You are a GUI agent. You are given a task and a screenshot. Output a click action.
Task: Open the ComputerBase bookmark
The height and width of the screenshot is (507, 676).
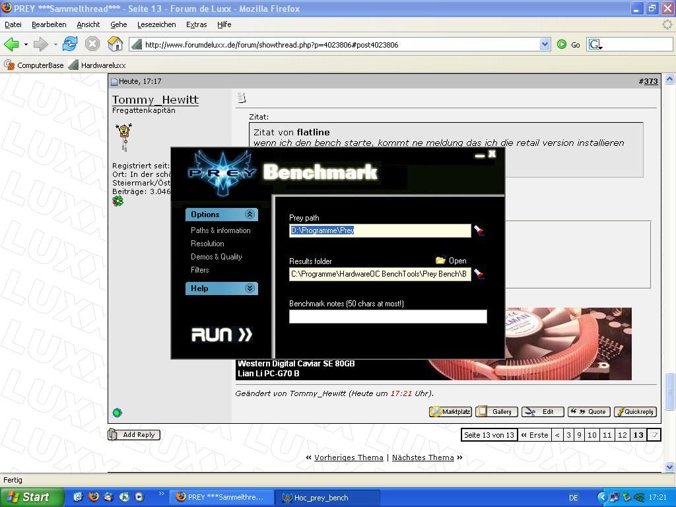point(34,65)
